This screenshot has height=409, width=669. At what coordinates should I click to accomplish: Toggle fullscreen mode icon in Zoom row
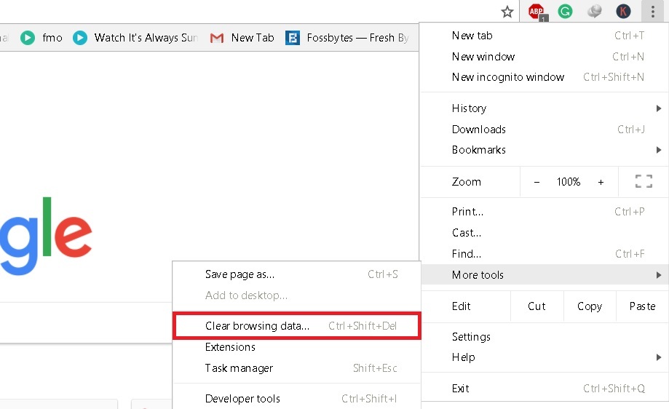click(x=643, y=182)
